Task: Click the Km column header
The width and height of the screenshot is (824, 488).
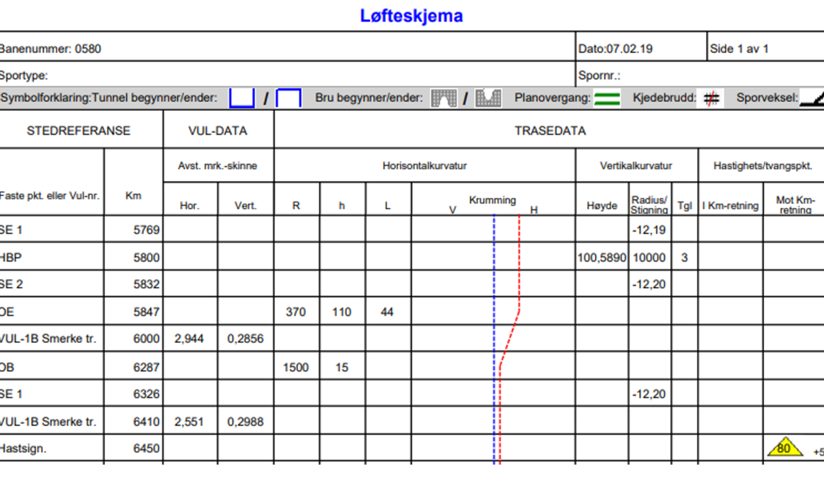Action: pos(133,196)
